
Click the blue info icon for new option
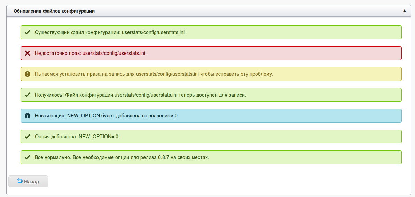27,116
